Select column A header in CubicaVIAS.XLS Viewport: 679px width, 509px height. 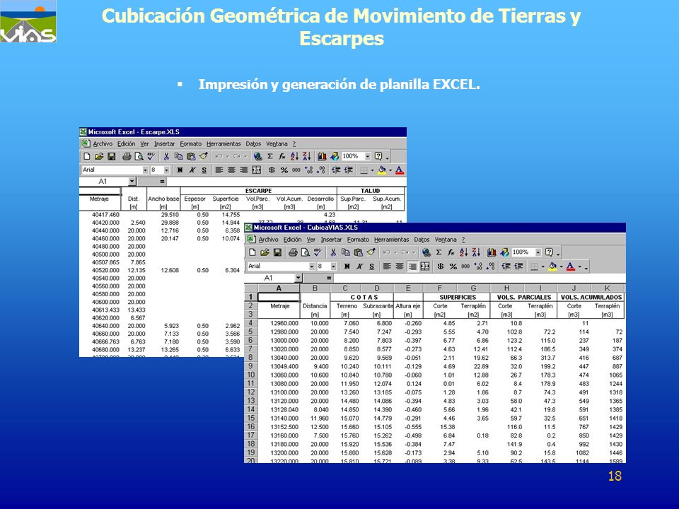pos(279,288)
